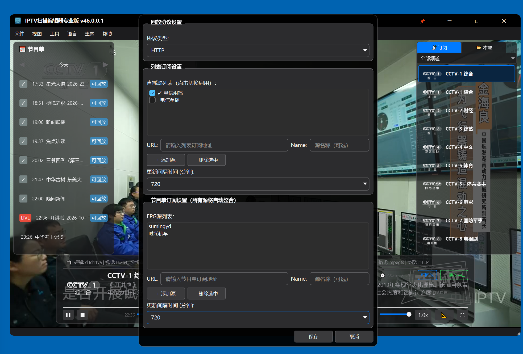
Task: Click the program guide calendar icon
Action: pyautogui.click(x=22, y=49)
